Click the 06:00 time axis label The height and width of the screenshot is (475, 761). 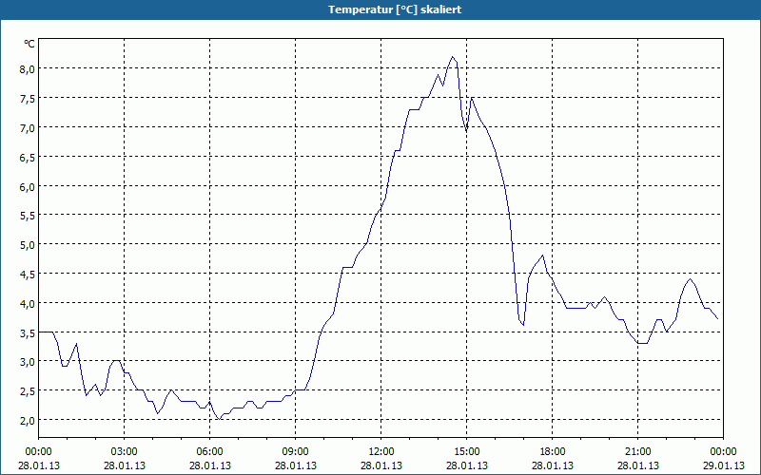(x=209, y=452)
